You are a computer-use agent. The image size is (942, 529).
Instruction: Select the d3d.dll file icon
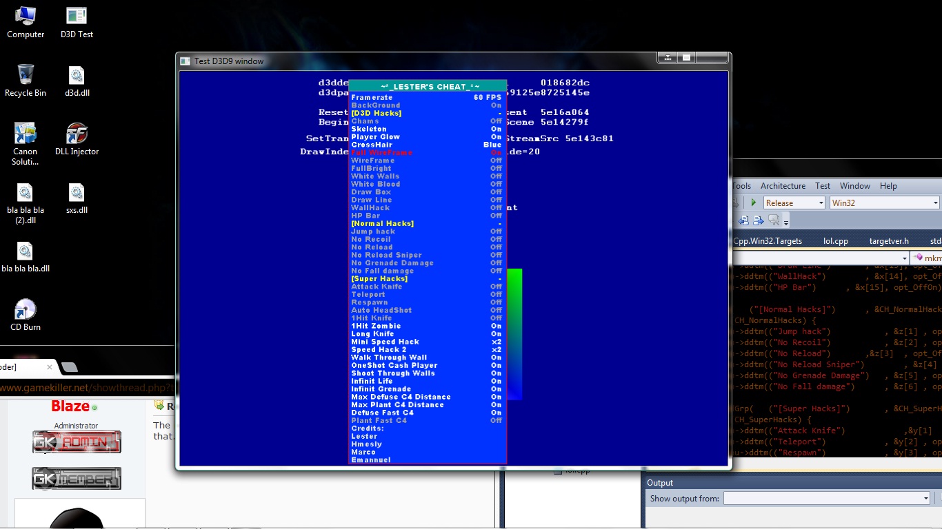click(x=77, y=76)
